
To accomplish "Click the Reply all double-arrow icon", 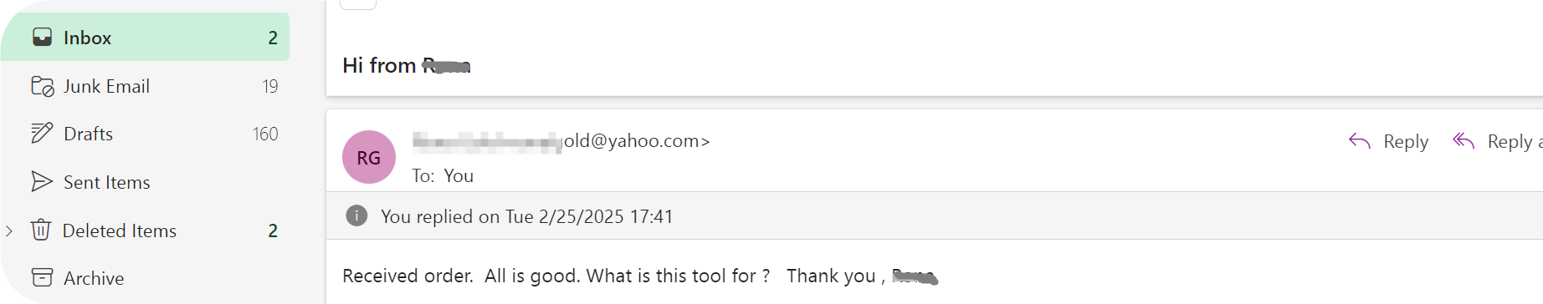I will (x=1464, y=141).
